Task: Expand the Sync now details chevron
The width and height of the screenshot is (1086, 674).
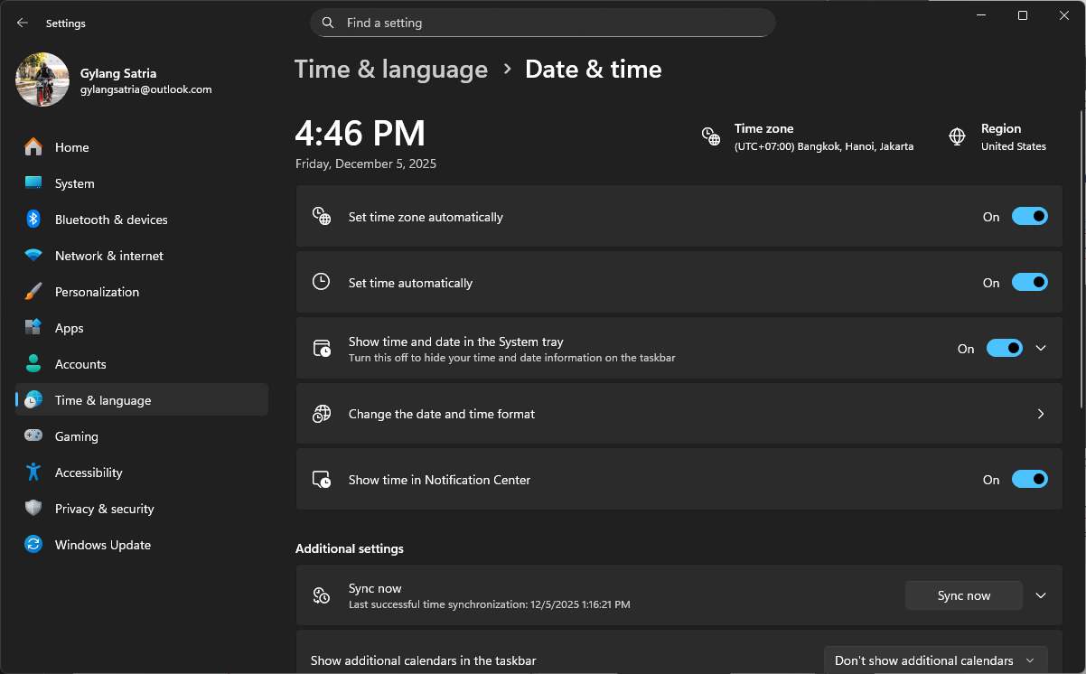Action: coord(1041,595)
